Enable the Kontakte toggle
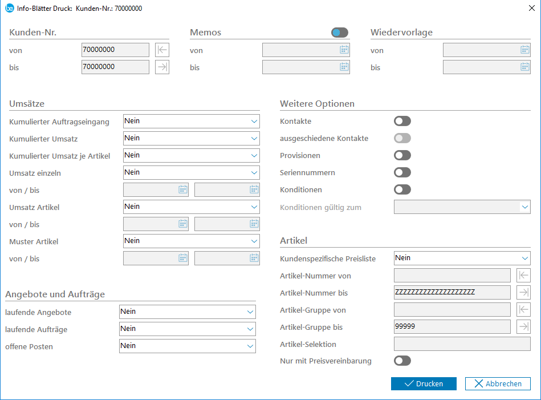Screen dimensions: 541x400 (x=402, y=121)
